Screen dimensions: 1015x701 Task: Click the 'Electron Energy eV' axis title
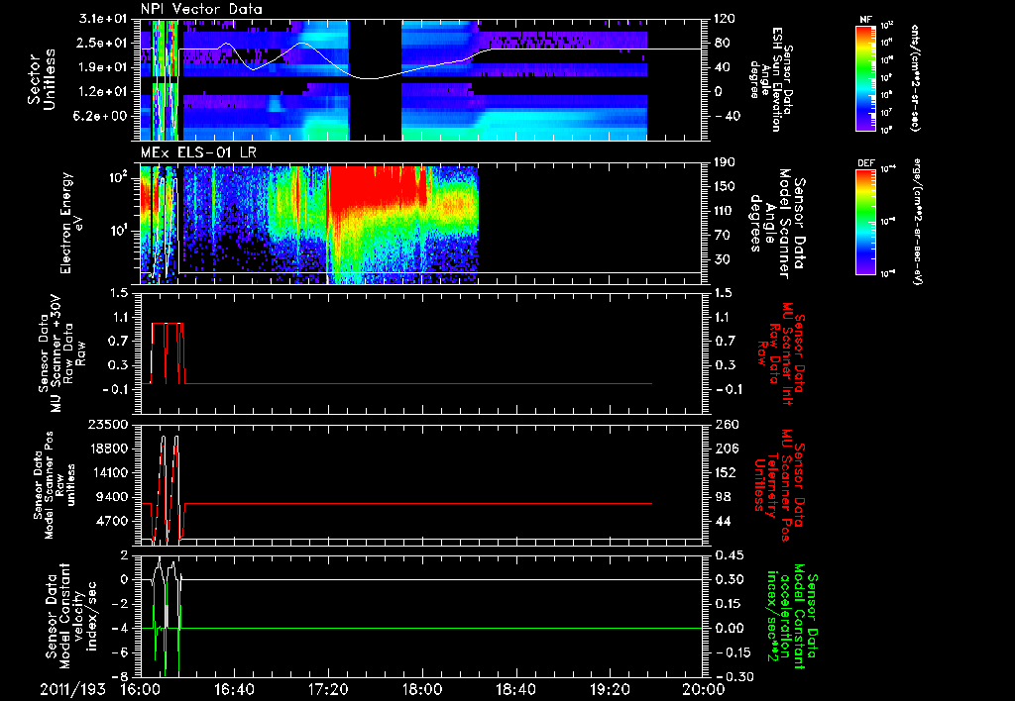tap(72, 223)
